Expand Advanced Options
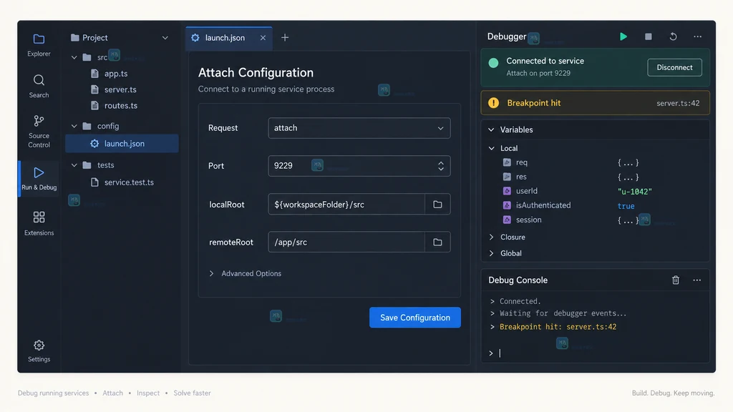 [x=246, y=273]
